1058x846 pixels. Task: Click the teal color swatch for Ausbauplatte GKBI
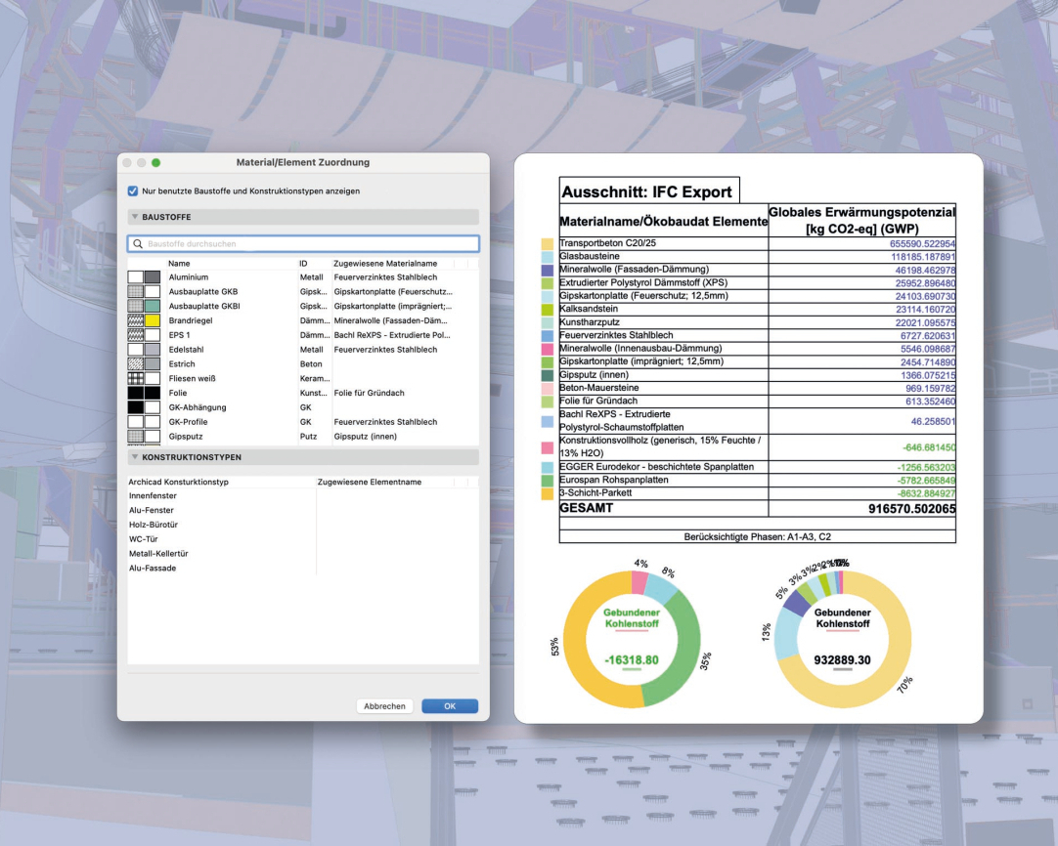153,306
